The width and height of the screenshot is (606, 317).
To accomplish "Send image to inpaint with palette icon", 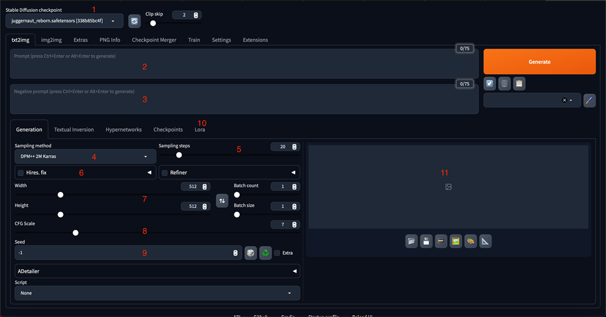I will (x=471, y=241).
